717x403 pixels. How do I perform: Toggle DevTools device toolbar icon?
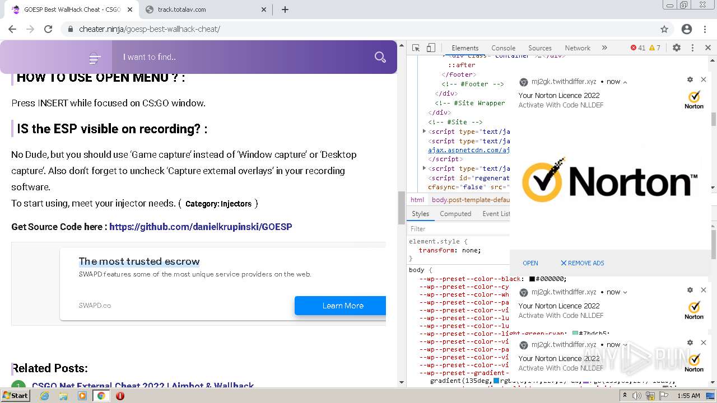click(x=431, y=48)
